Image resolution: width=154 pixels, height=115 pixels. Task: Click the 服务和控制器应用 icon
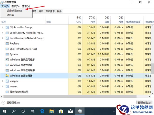(x=7, y=92)
